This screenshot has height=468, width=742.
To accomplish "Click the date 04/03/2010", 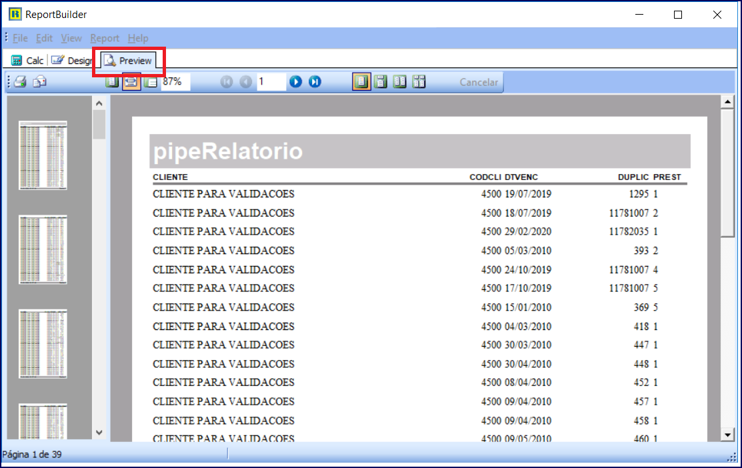I will [x=528, y=327].
